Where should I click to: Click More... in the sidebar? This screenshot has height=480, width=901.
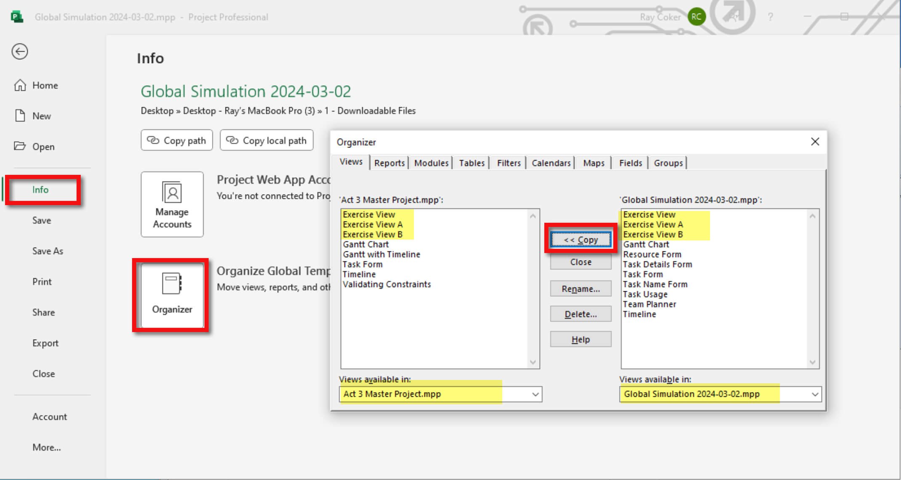pyautogui.click(x=47, y=447)
